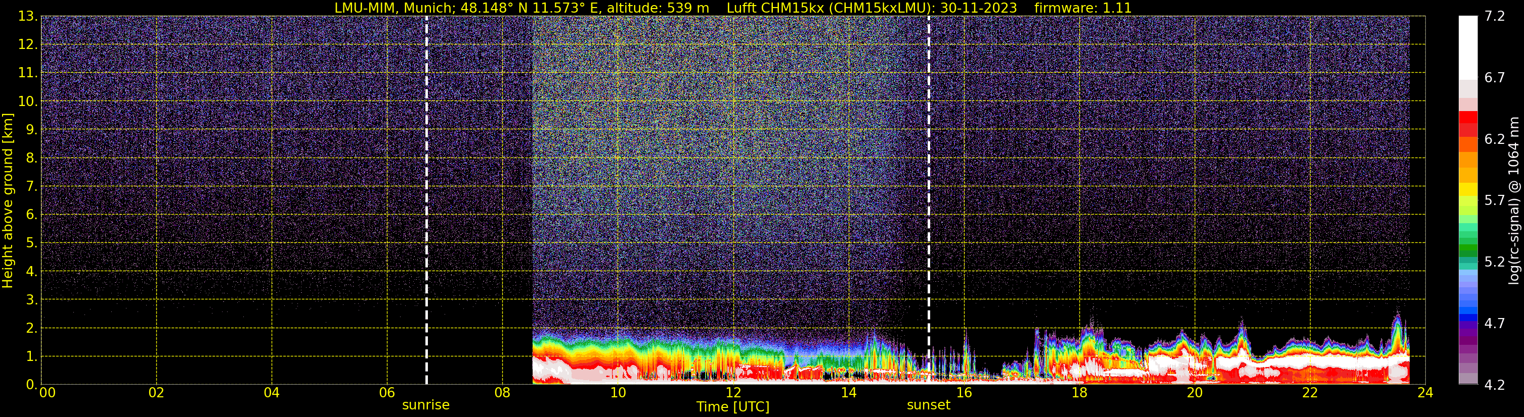Click the time axis tick label 18
Image resolution: width=1524 pixels, height=417 pixels.
[1079, 393]
